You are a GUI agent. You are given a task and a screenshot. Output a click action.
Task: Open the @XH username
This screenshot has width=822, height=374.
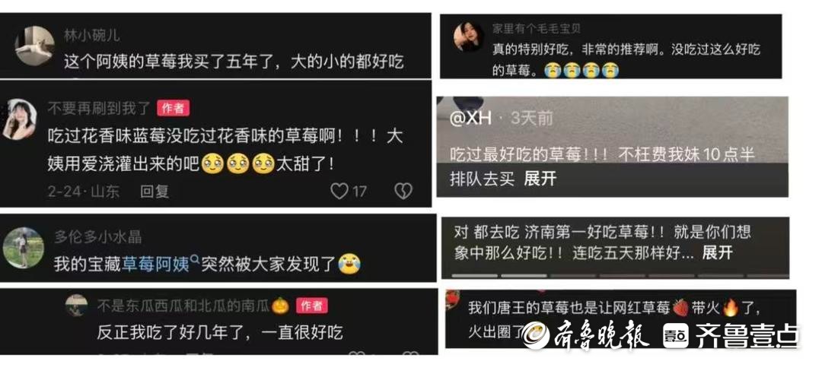[471, 119]
